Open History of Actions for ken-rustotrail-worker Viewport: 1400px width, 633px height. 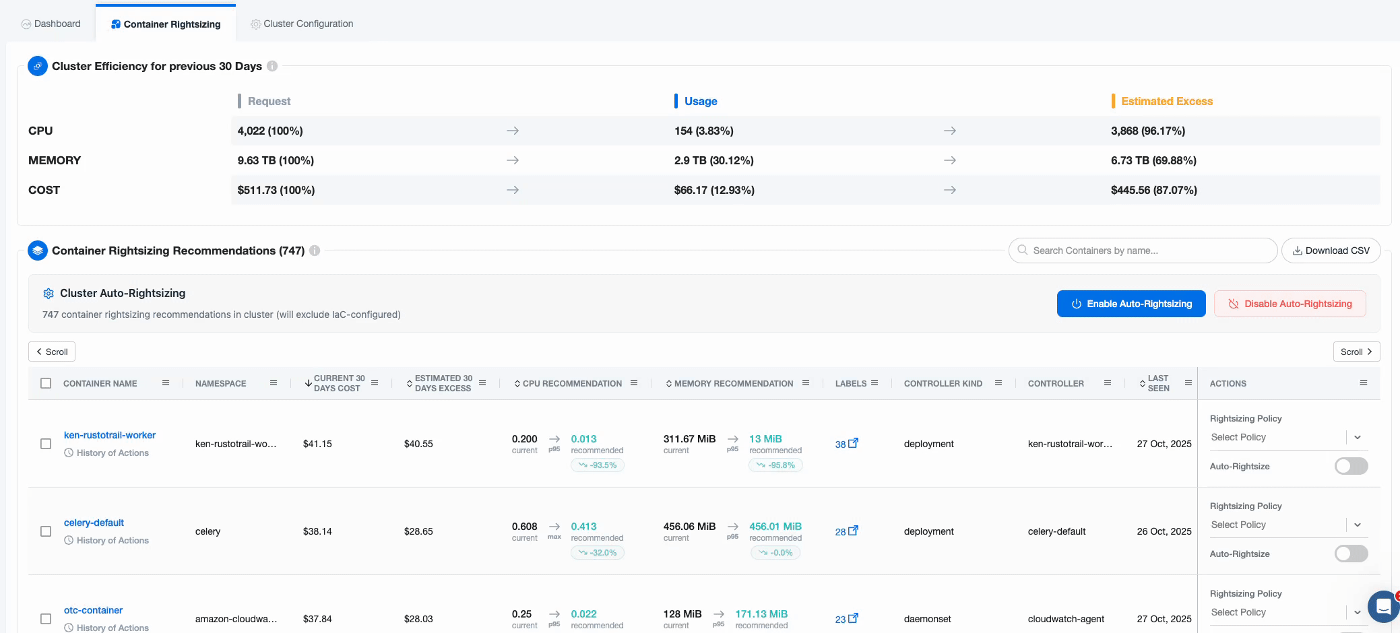[106, 453]
